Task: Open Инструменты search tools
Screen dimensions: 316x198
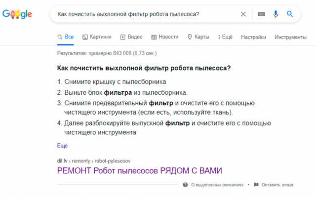Action: (x=290, y=37)
